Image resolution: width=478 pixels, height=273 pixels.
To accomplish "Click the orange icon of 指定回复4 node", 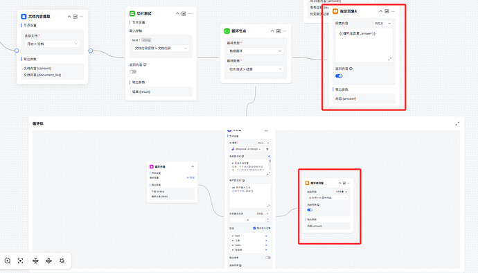I will 335,11.
